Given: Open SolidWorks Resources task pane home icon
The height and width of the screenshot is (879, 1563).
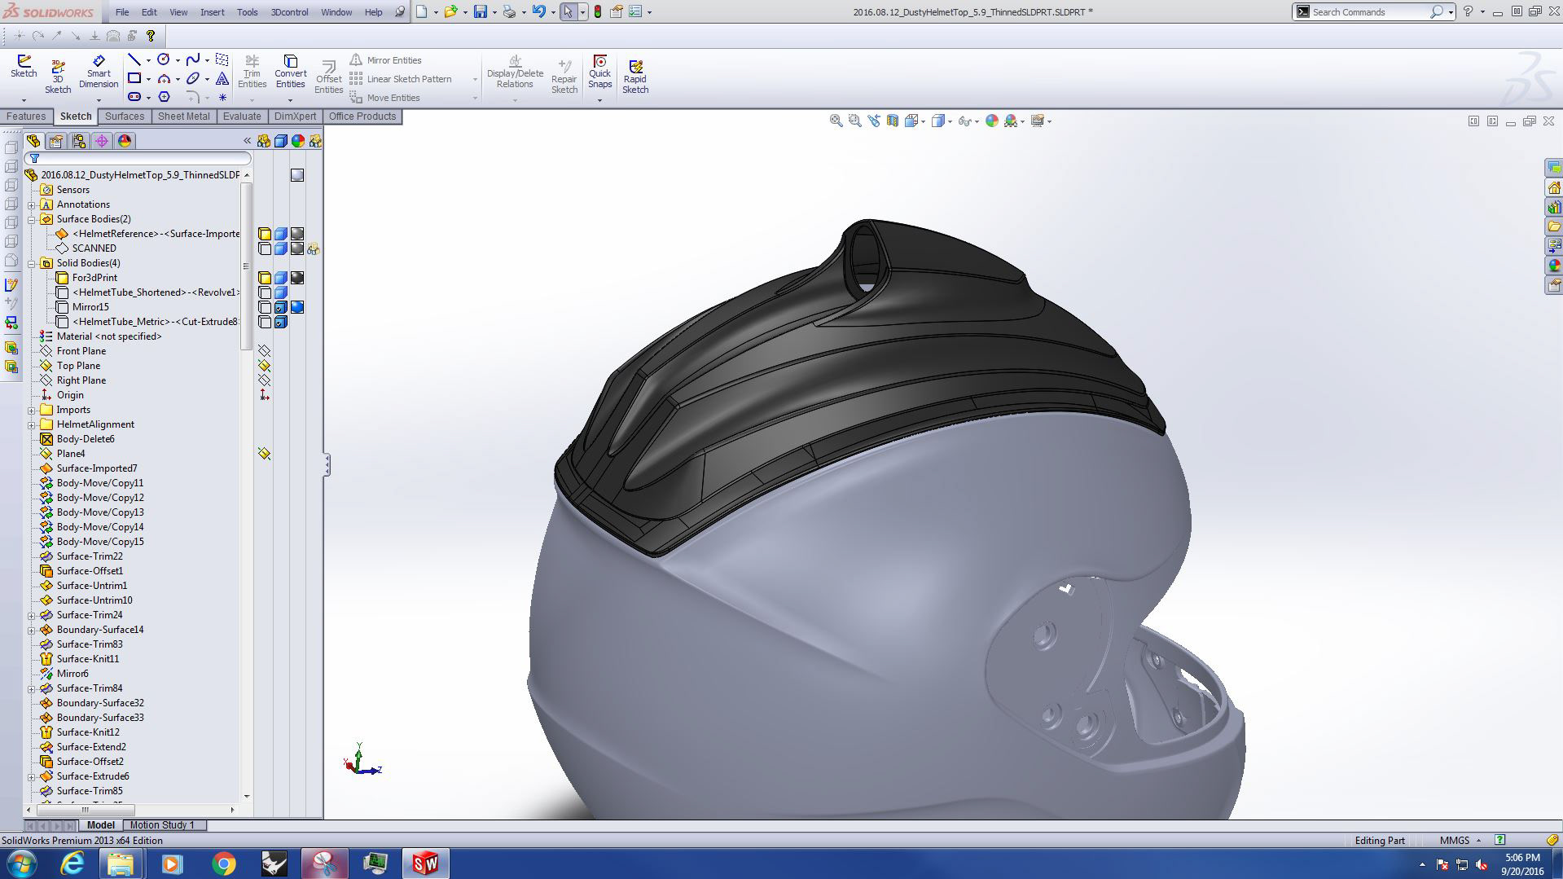Looking at the screenshot, I should [1554, 187].
